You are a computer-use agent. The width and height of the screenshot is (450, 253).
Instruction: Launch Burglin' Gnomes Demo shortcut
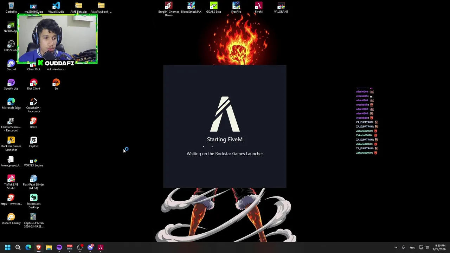168,9
